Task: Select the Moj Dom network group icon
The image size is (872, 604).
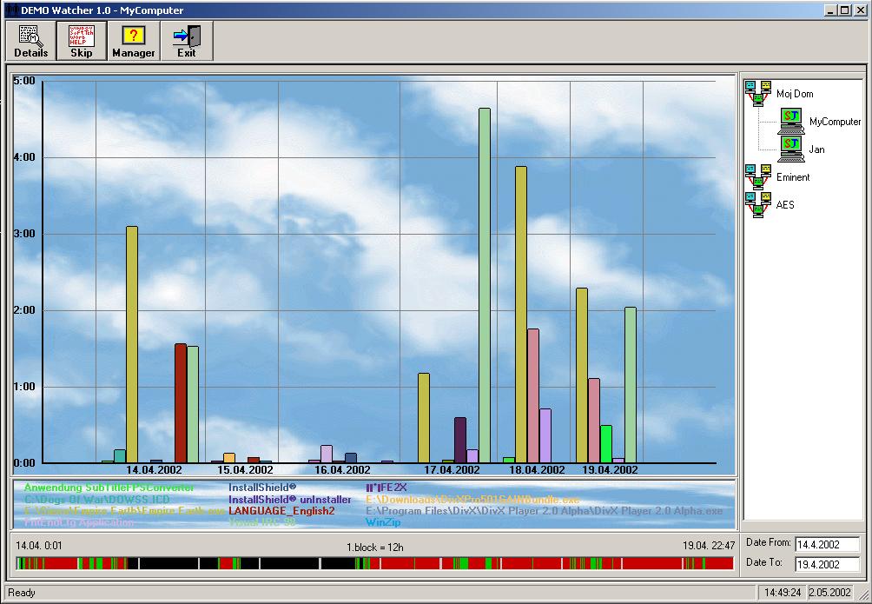Action: pyautogui.click(x=757, y=93)
